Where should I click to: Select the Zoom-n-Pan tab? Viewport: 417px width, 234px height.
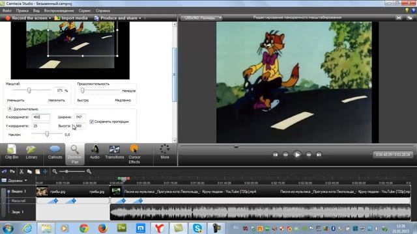click(x=75, y=154)
